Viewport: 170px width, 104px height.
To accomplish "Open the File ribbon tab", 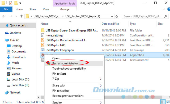I will pos(6,10).
